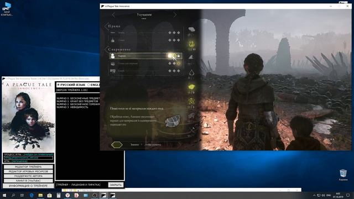Open Task View on the taskbar
354x199 pixels.
pos(22,195)
